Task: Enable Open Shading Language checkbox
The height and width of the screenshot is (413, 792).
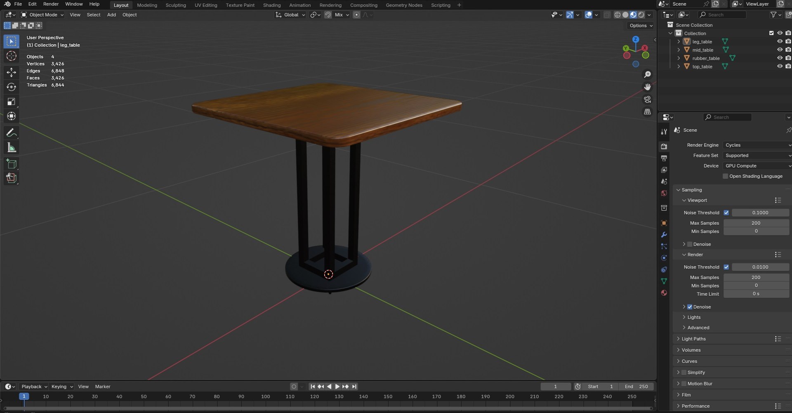Action: (726, 177)
